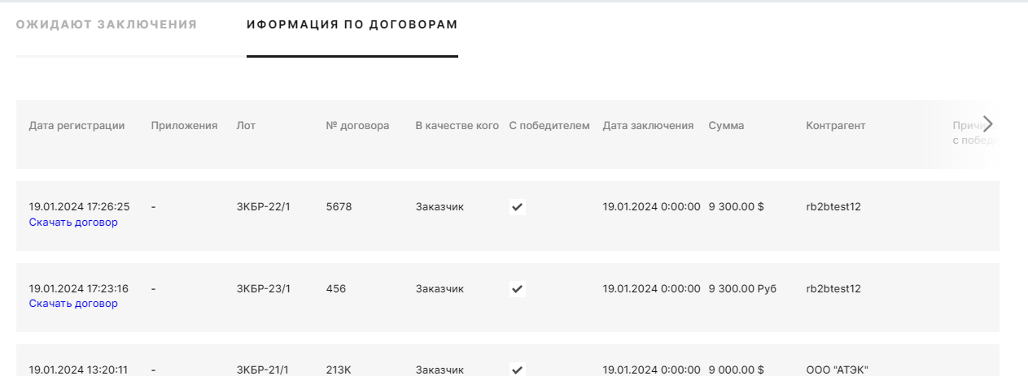Toggle winner checkbox for contract 213К

517,370
